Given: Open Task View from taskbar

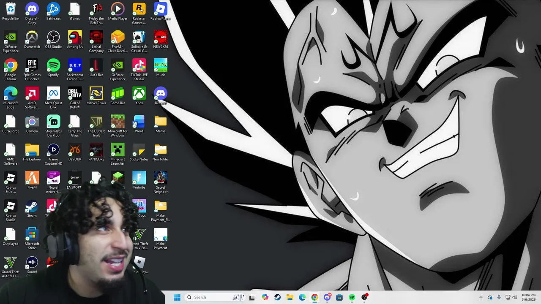Looking at the screenshot, I should click(x=252, y=297).
